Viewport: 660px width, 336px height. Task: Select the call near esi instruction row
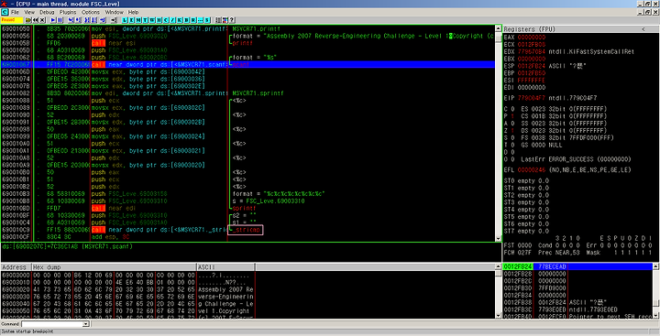tap(247, 43)
